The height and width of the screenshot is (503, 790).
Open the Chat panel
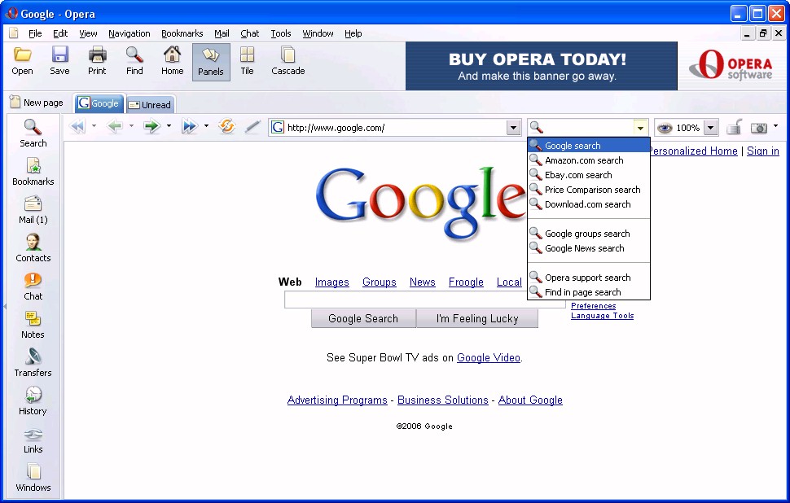click(x=33, y=286)
